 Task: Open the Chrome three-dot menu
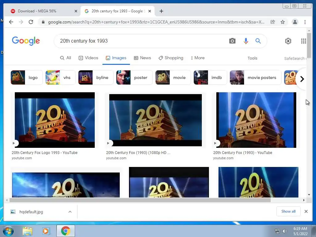tap(305, 22)
